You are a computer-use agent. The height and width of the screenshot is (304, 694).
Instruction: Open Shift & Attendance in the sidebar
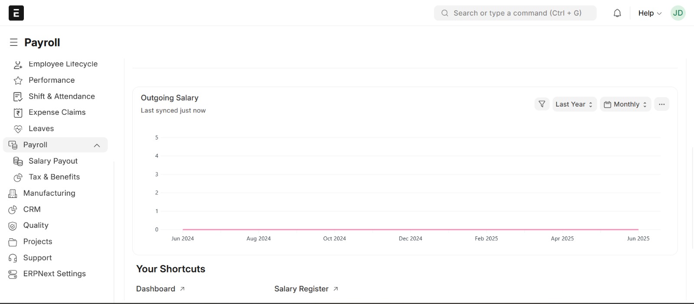click(x=62, y=97)
